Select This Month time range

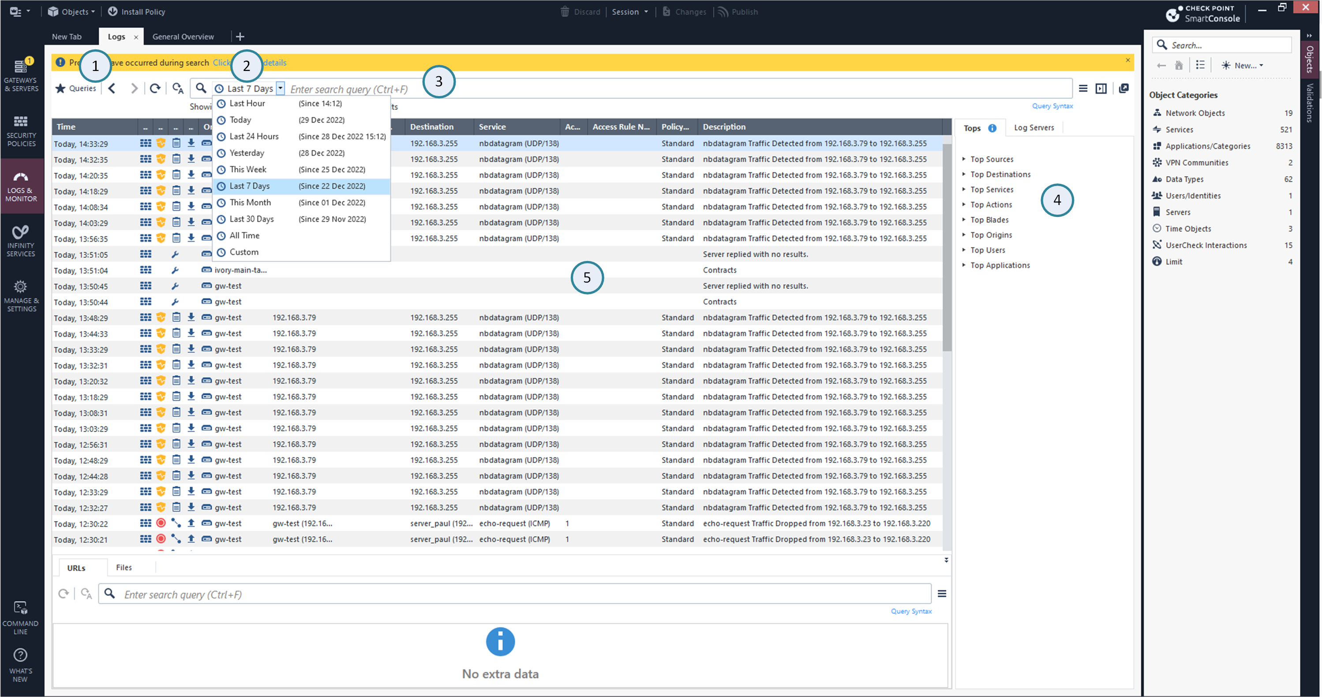click(301, 203)
